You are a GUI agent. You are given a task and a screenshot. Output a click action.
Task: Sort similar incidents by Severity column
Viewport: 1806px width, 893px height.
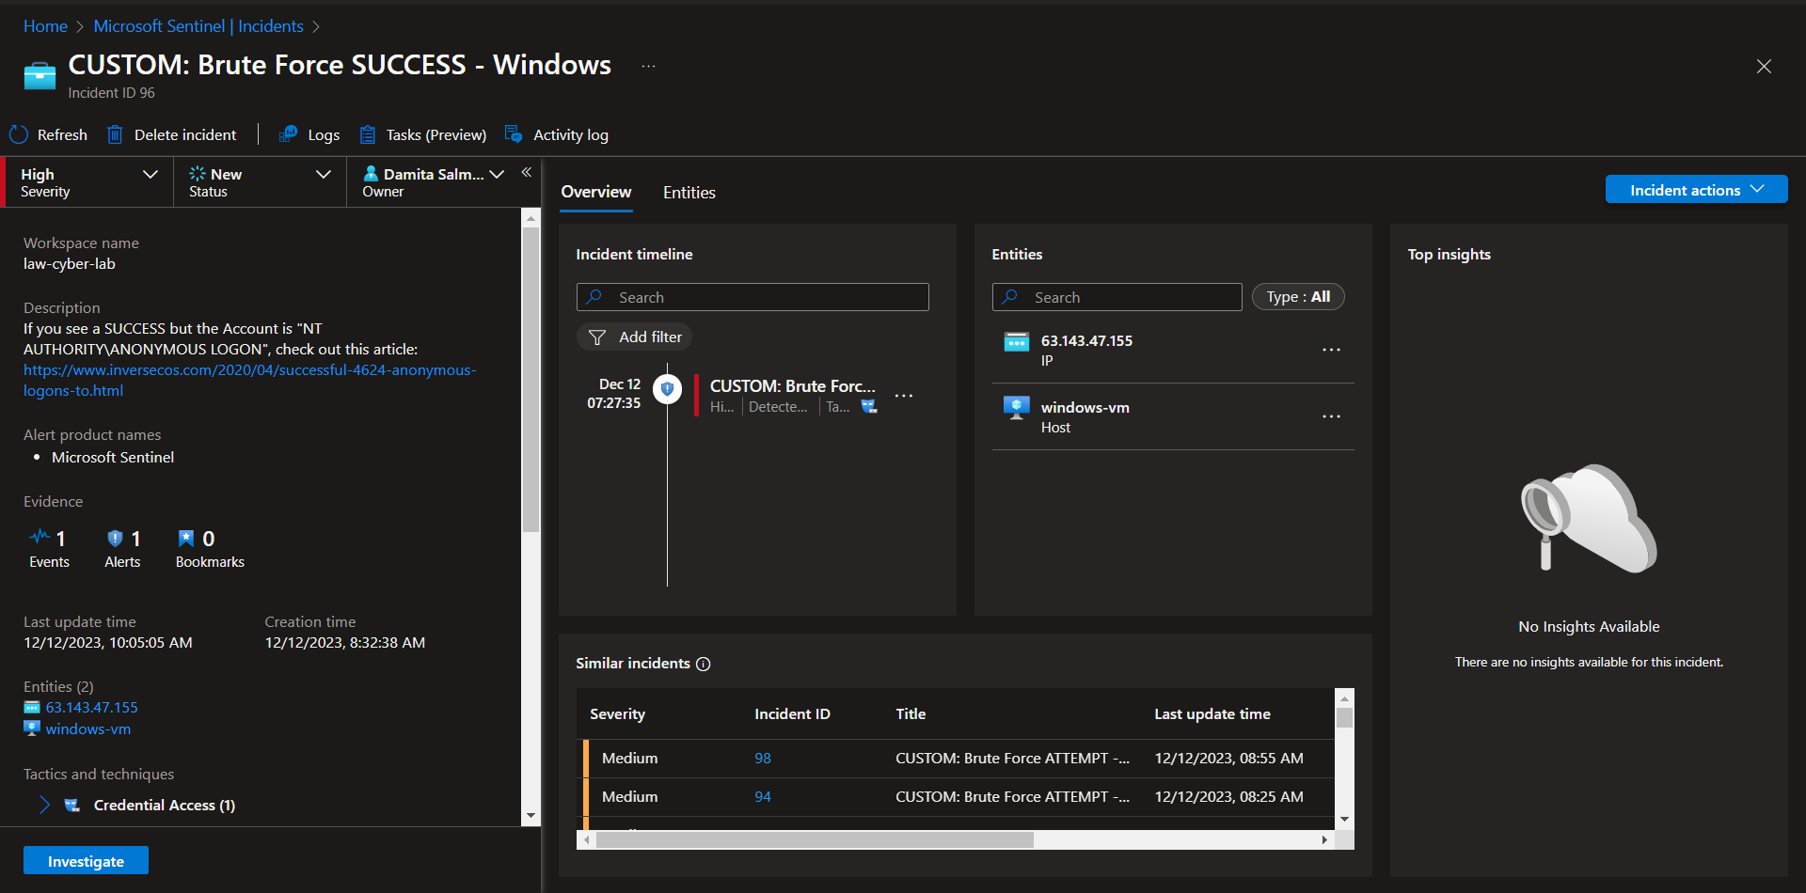617,714
